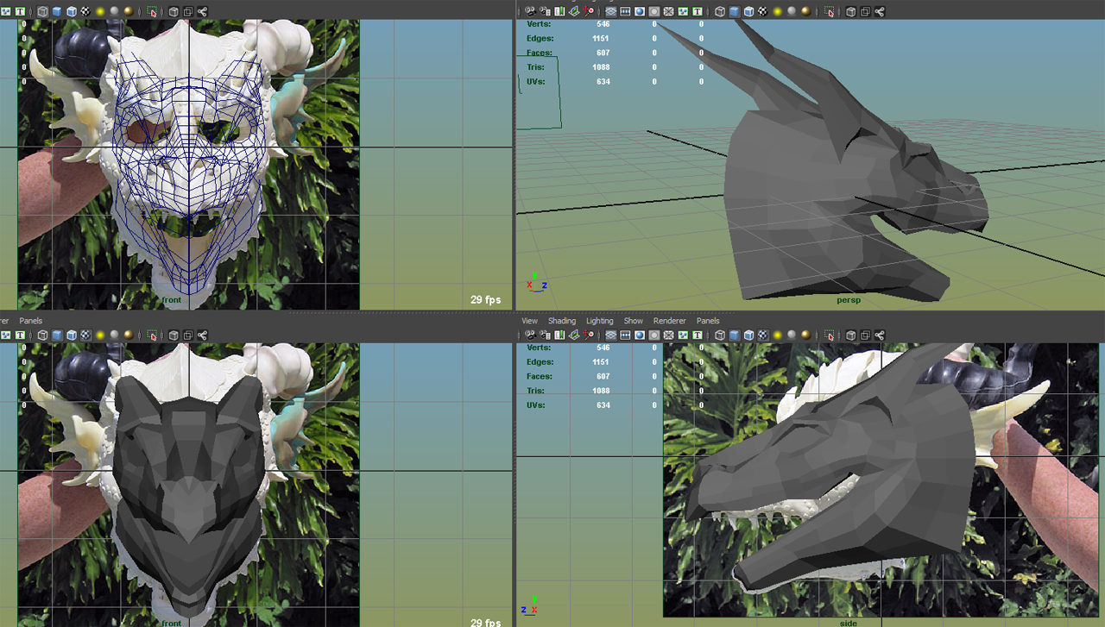Click Image Plane icon in side panel toolbar

pos(573,335)
